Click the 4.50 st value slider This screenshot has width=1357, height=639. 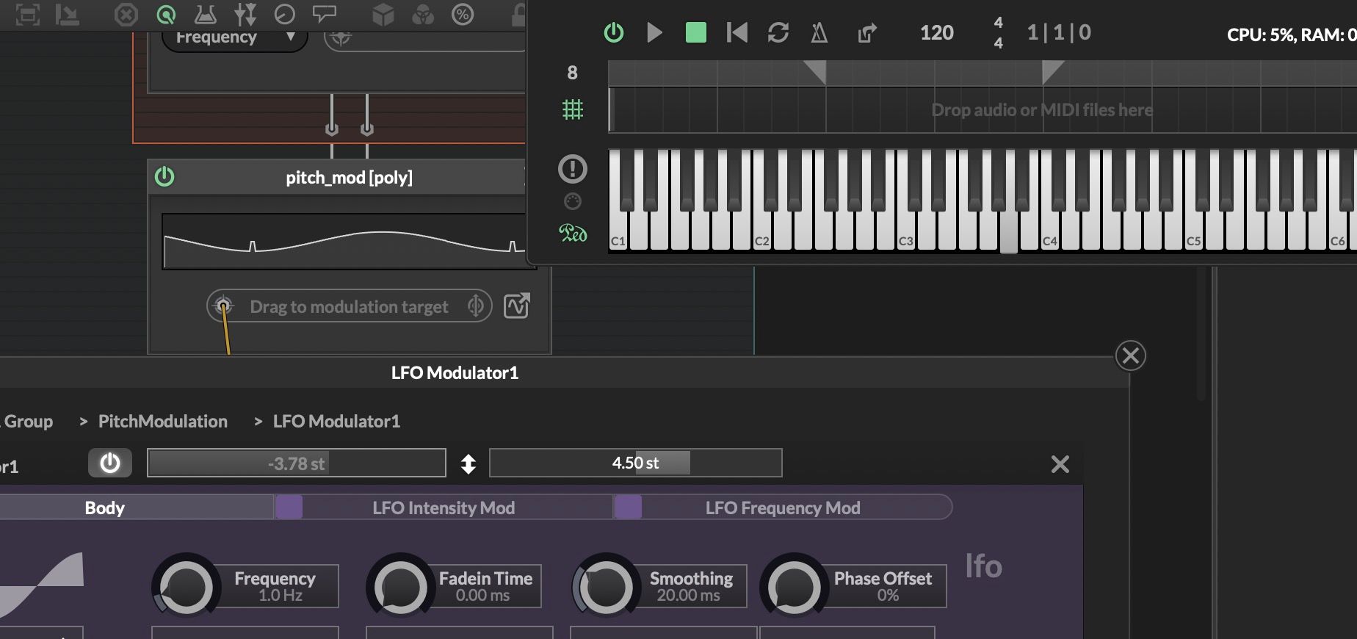point(636,463)
